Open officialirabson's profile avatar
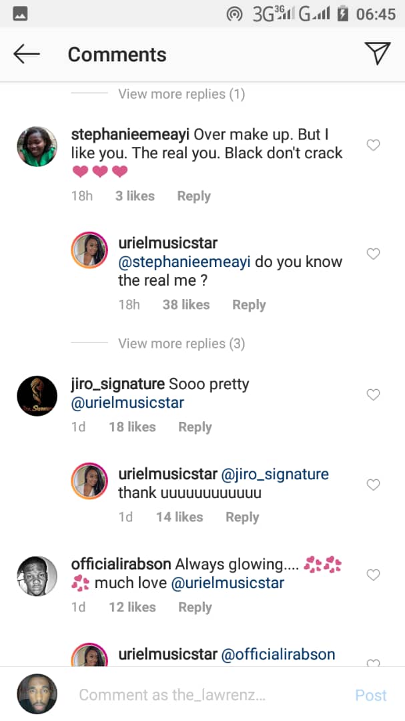This screenshot has height=721, width=405. (x=37, y=576)
